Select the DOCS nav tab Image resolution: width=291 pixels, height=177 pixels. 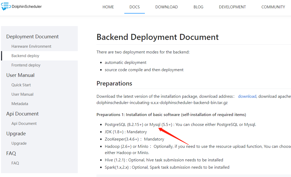point(134,7)
